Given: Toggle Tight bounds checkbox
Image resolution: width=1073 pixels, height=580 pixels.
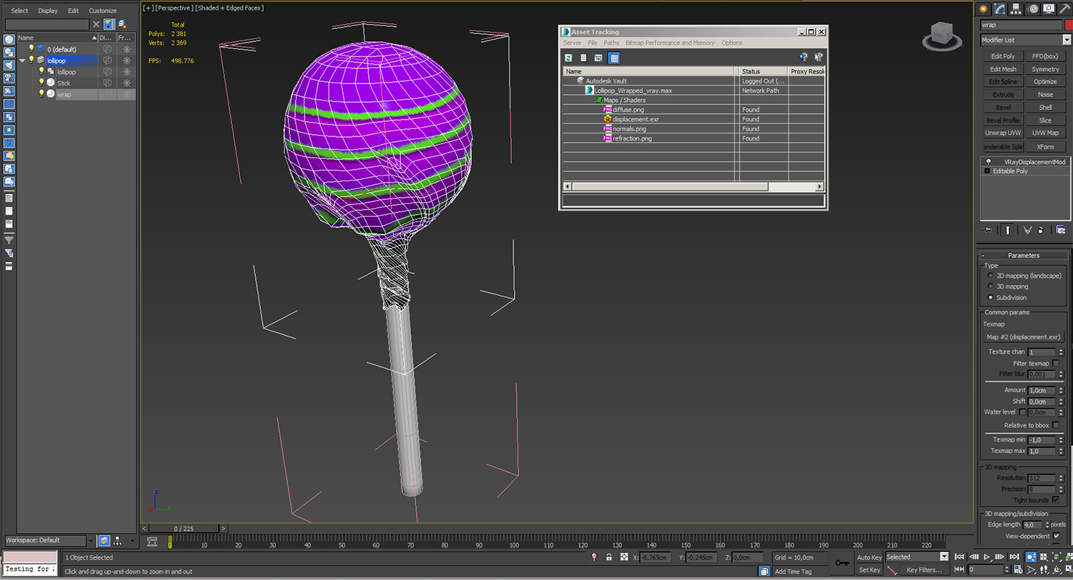Looking at the screenshot, I should point(1056,500).
